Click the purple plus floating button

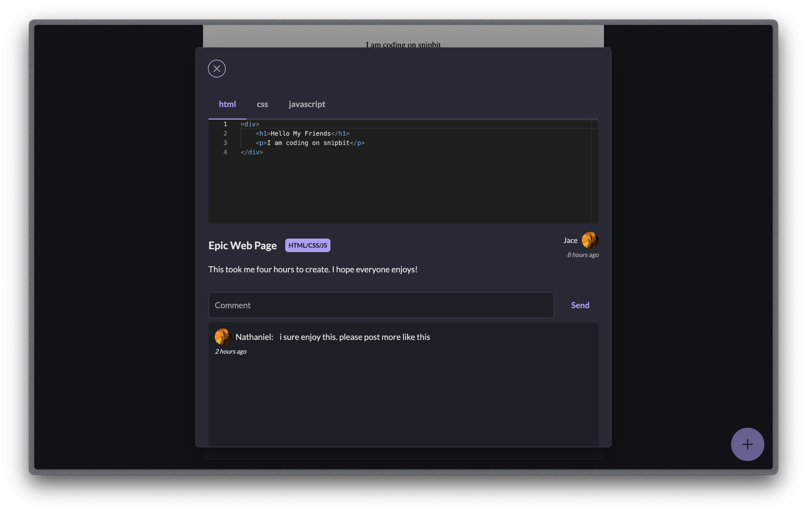tap(747, 444)
